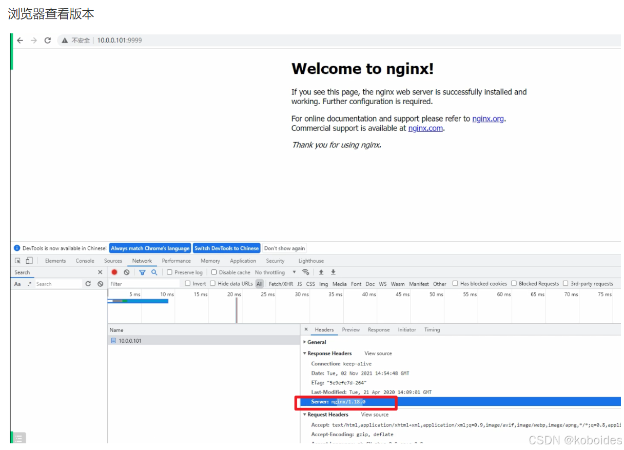This screenshot has width=624, height=450.
Task: Activate the inspect element picker icon
Action: (x=18, y=261)
